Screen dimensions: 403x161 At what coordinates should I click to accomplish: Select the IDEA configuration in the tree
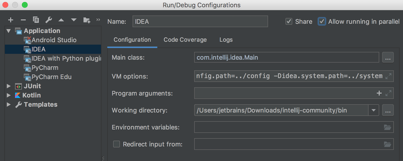[53, 49]
